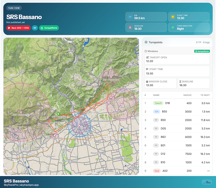
Task: Click the red A02 goal marker on map
Action: pos(94,110)
